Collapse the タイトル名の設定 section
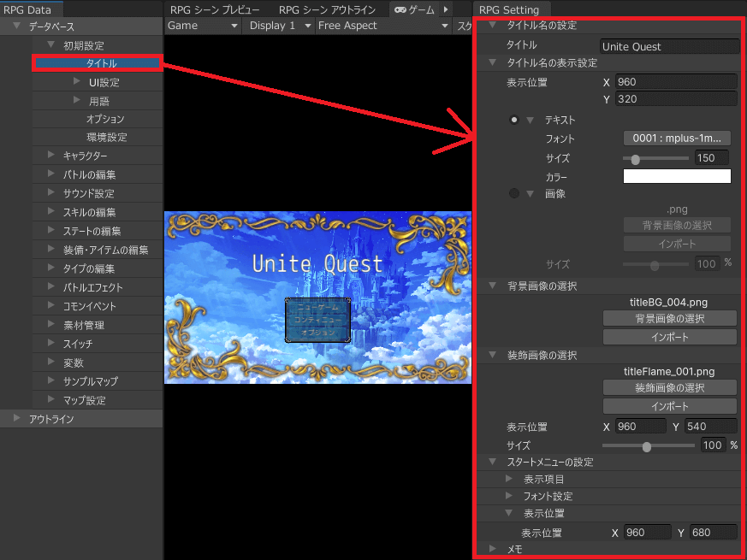Viewport: 747px width, 560px height. [x=491, y=26]
